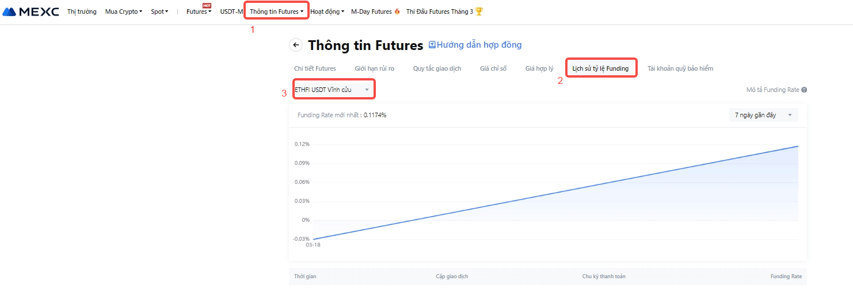Image resolution: width=853 pixels, height=292 pixels.
Task: Select the Giới hạn rủi ro tab
Action: pyautogui.click(x=374, y=68)
